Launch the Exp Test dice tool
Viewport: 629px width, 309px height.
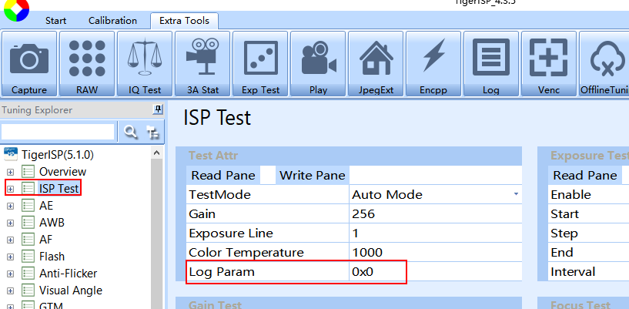pyautogui.click(x=260, y=64)
